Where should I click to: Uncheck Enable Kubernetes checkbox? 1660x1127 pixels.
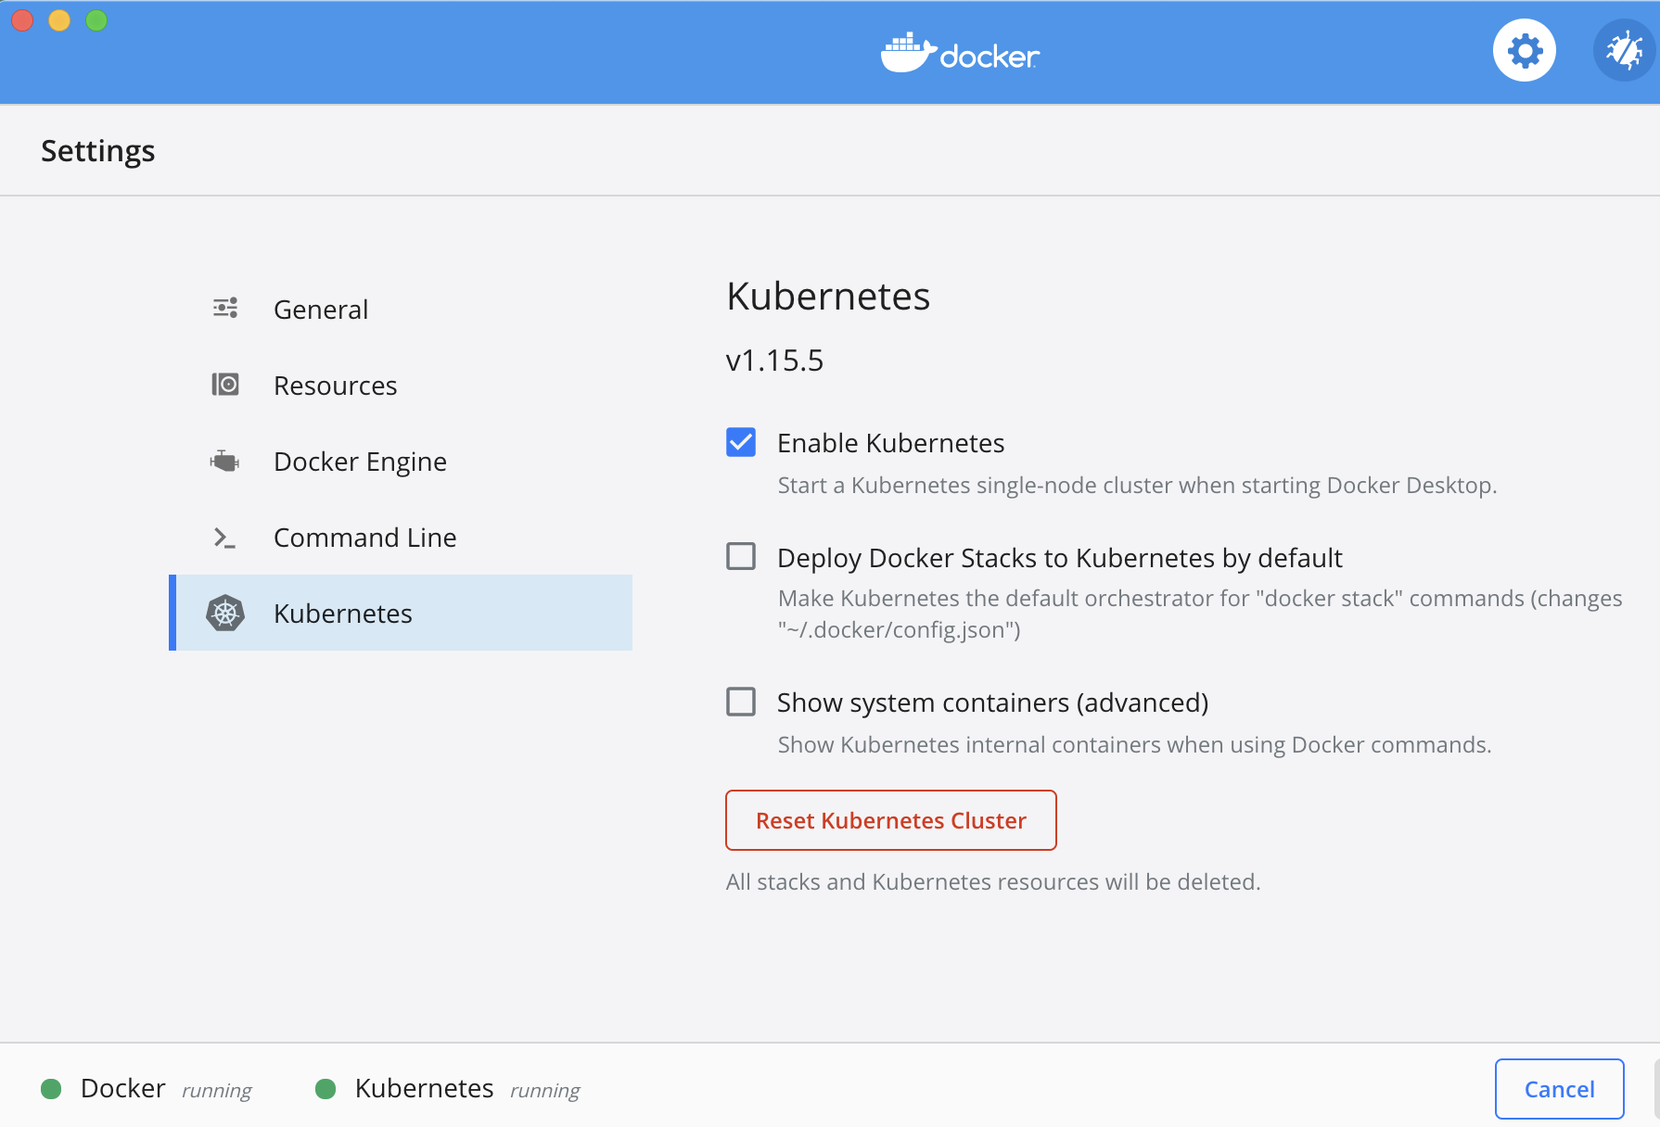click(x=741, y=442)
